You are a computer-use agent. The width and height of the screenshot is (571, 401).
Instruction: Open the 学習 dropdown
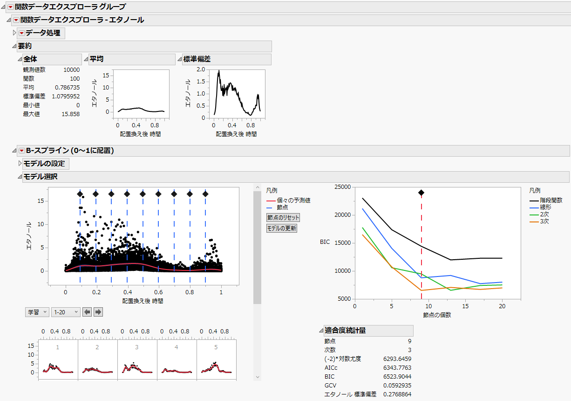37,311
